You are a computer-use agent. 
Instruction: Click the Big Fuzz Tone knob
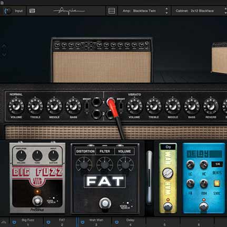point(37,155)
